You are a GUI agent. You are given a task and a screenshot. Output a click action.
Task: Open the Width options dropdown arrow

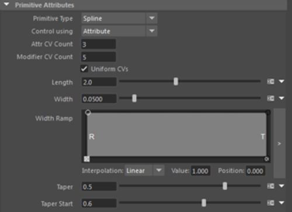[281, 98]
